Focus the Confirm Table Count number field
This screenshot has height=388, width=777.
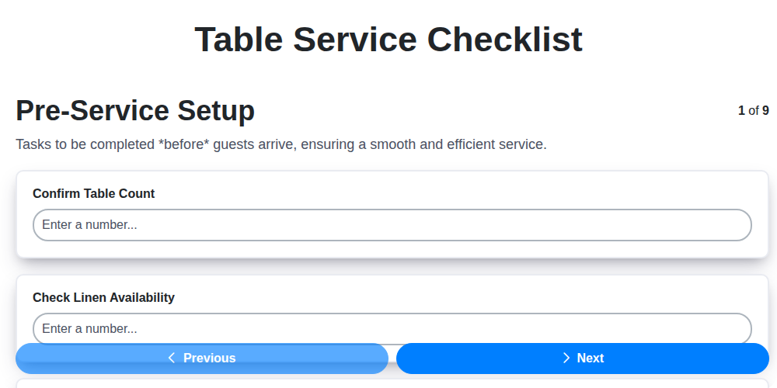[x=392, y=225]
